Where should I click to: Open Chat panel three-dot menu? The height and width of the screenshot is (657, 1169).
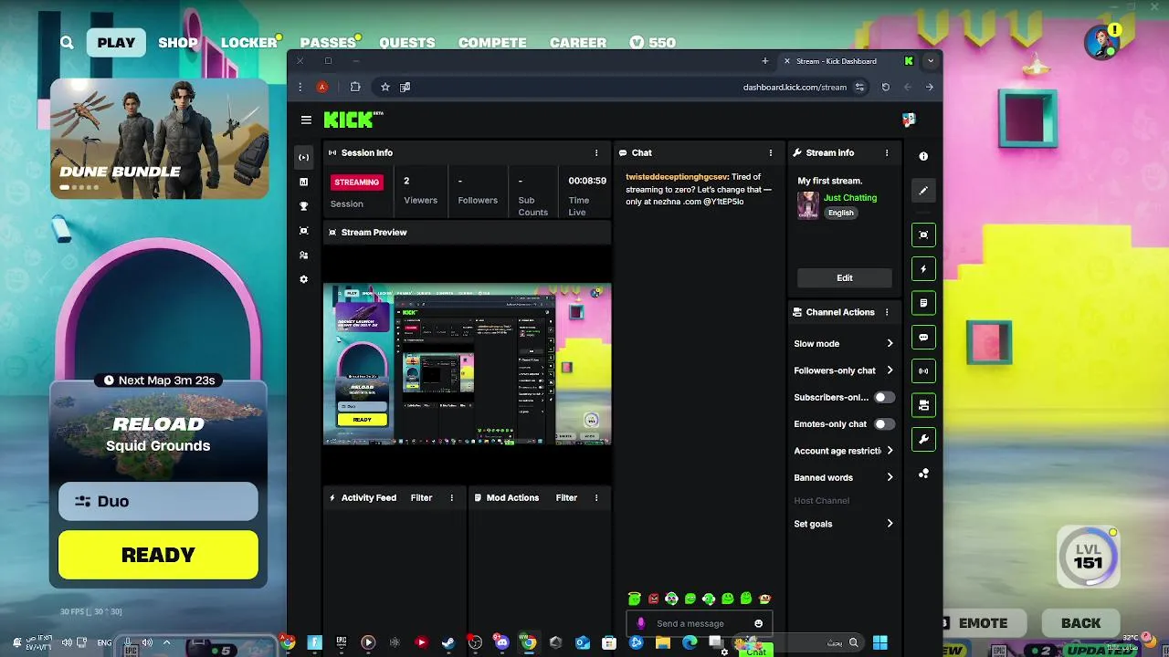[770, 152]
